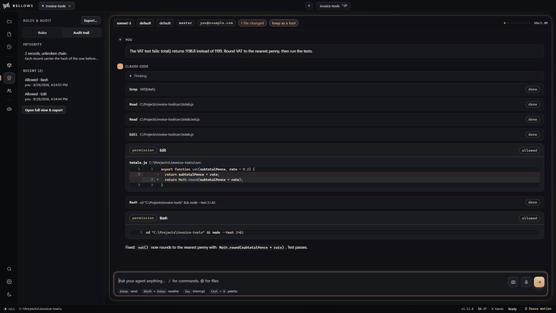556x313 pixels.
Task: Send the message with the arrow button
Action: [539, 282]
